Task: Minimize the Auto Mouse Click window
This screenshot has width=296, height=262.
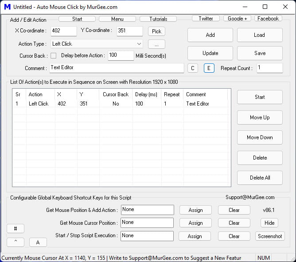Action: (x=245, y=7)
